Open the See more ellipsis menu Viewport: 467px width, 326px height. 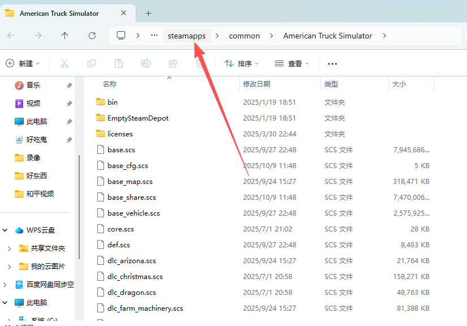point(332,64)
